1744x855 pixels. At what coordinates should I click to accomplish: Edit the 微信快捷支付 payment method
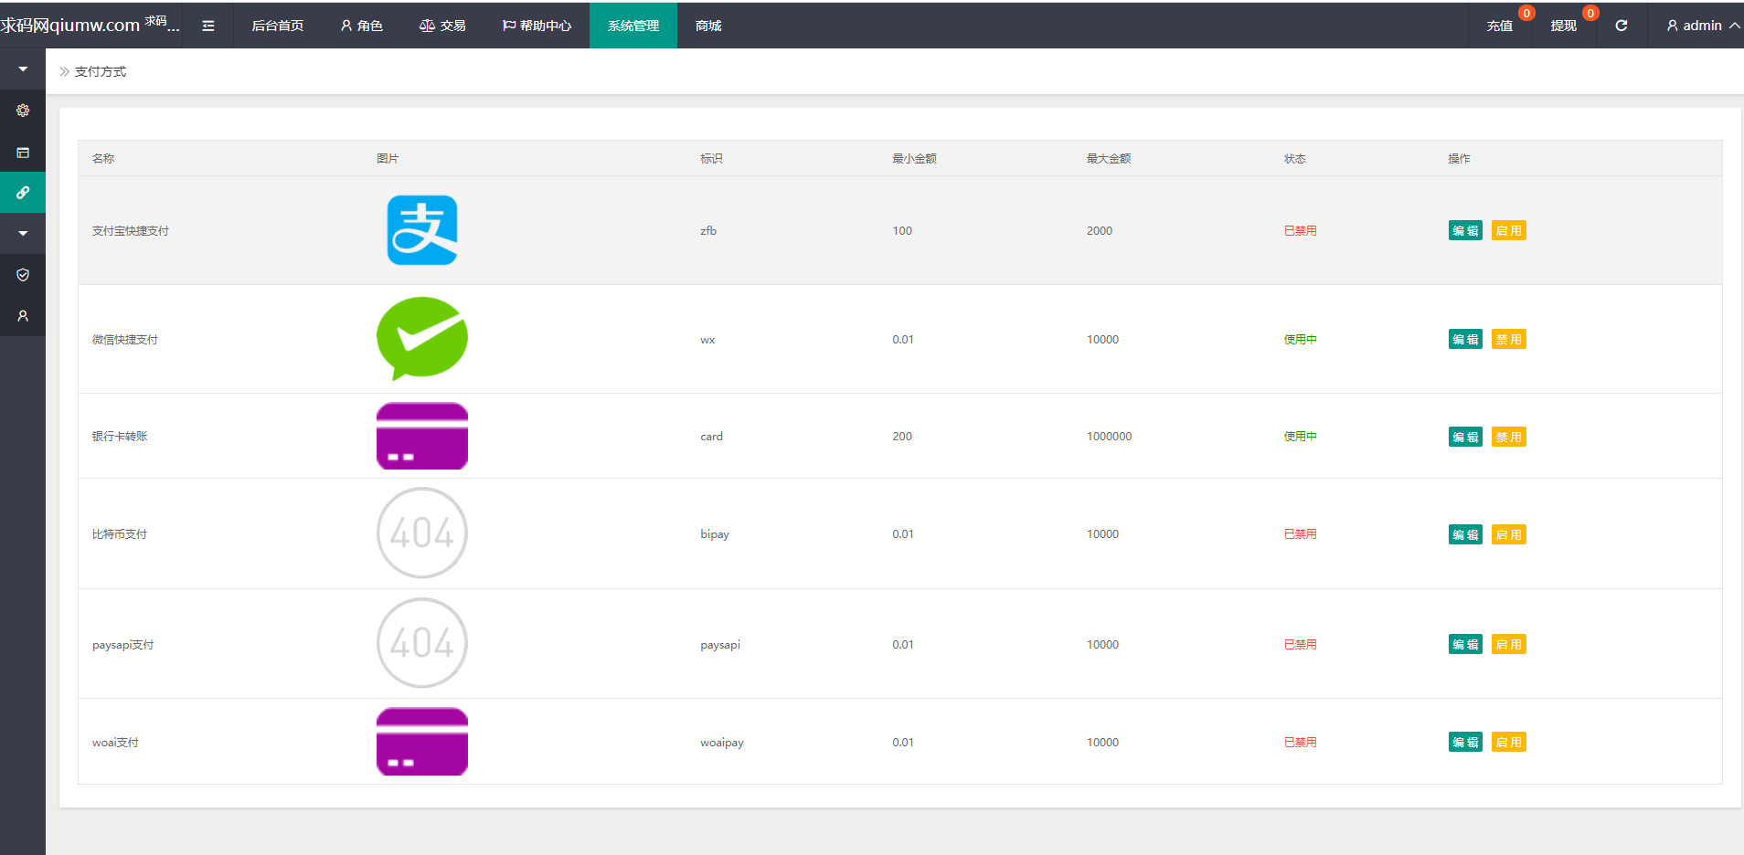click(1465, 339)
